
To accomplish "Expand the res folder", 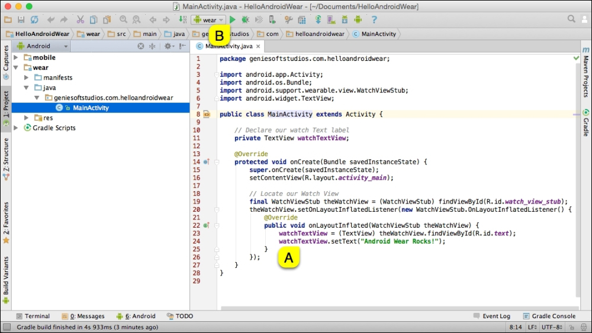I will click(x=27, y=118).
